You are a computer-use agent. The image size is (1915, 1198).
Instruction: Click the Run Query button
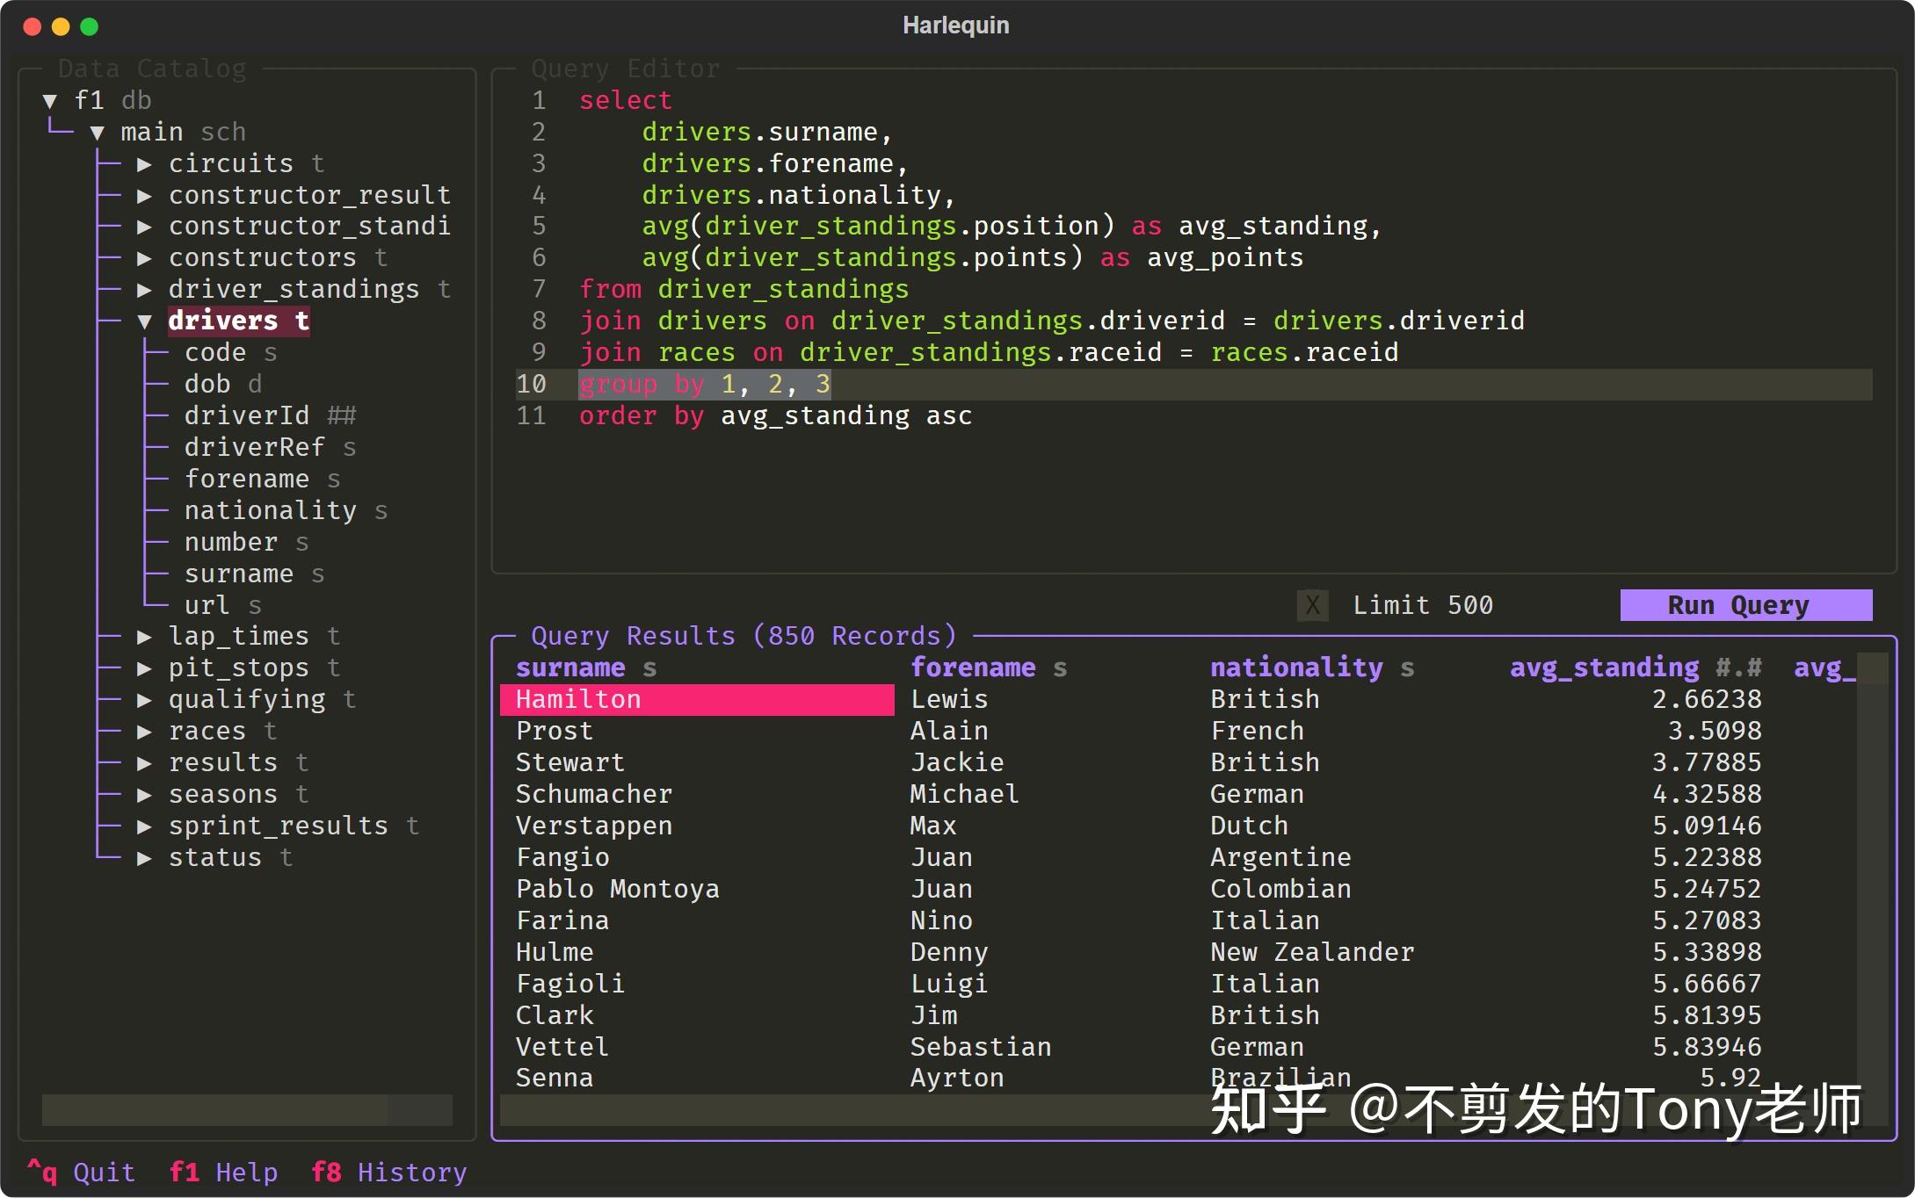[1745, 605]
